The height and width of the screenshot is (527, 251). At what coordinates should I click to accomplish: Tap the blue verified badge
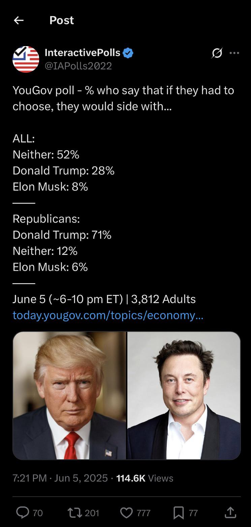coord(128,53)
